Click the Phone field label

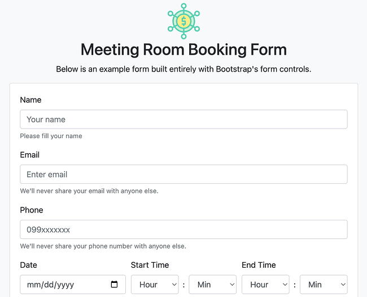coord(32,210)
